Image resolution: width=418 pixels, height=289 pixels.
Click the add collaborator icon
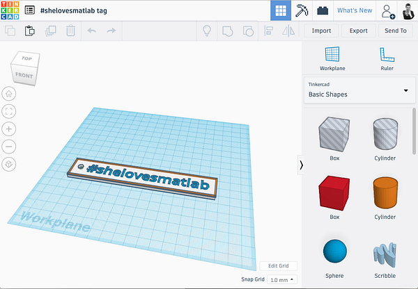point(387,12)
